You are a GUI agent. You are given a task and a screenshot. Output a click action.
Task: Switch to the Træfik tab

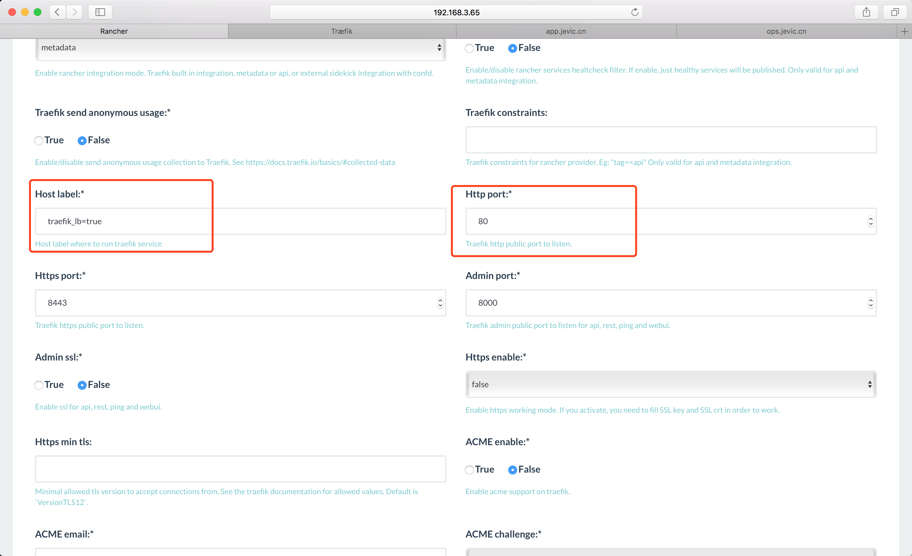[342, 32]
